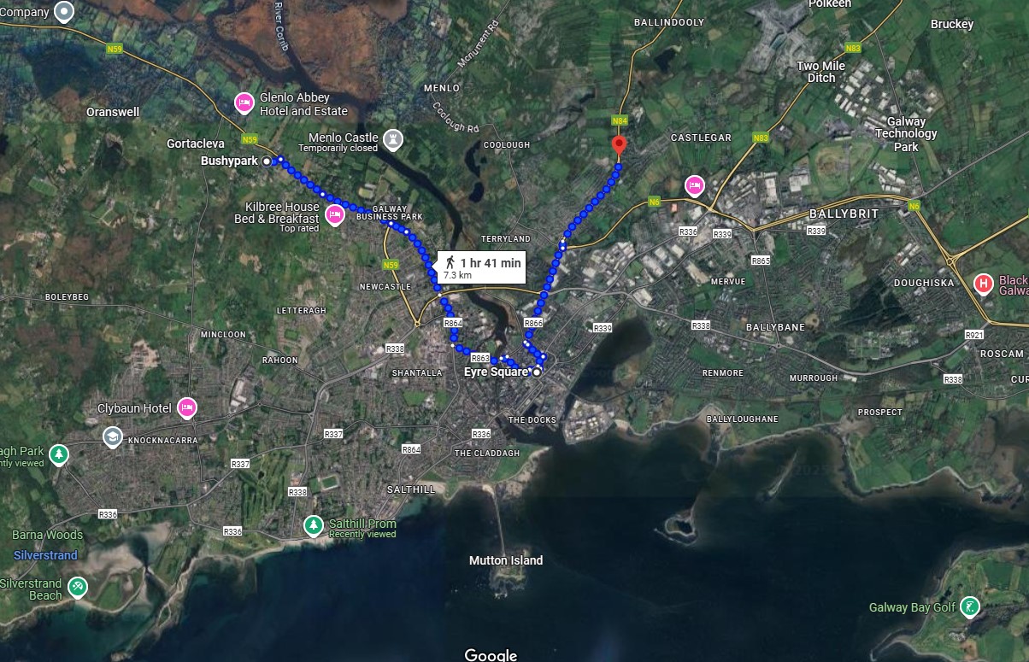
Task: Select the Galway Technology Park label
Action: click(906, 134)
